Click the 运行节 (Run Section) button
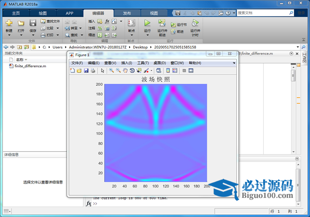Image resolution: width=310 pixels, height=217 pixels. [x=179, y=25]
